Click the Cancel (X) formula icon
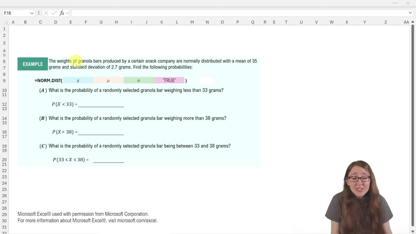The height and width of the screenshot is (234, 416). 46,13
